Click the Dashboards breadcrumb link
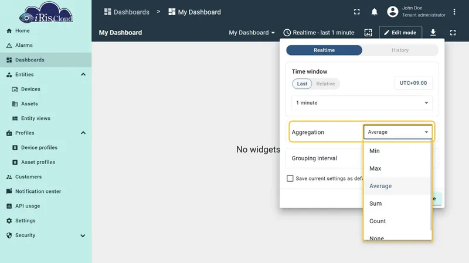 pyautogui.click(x=127, y=12)
